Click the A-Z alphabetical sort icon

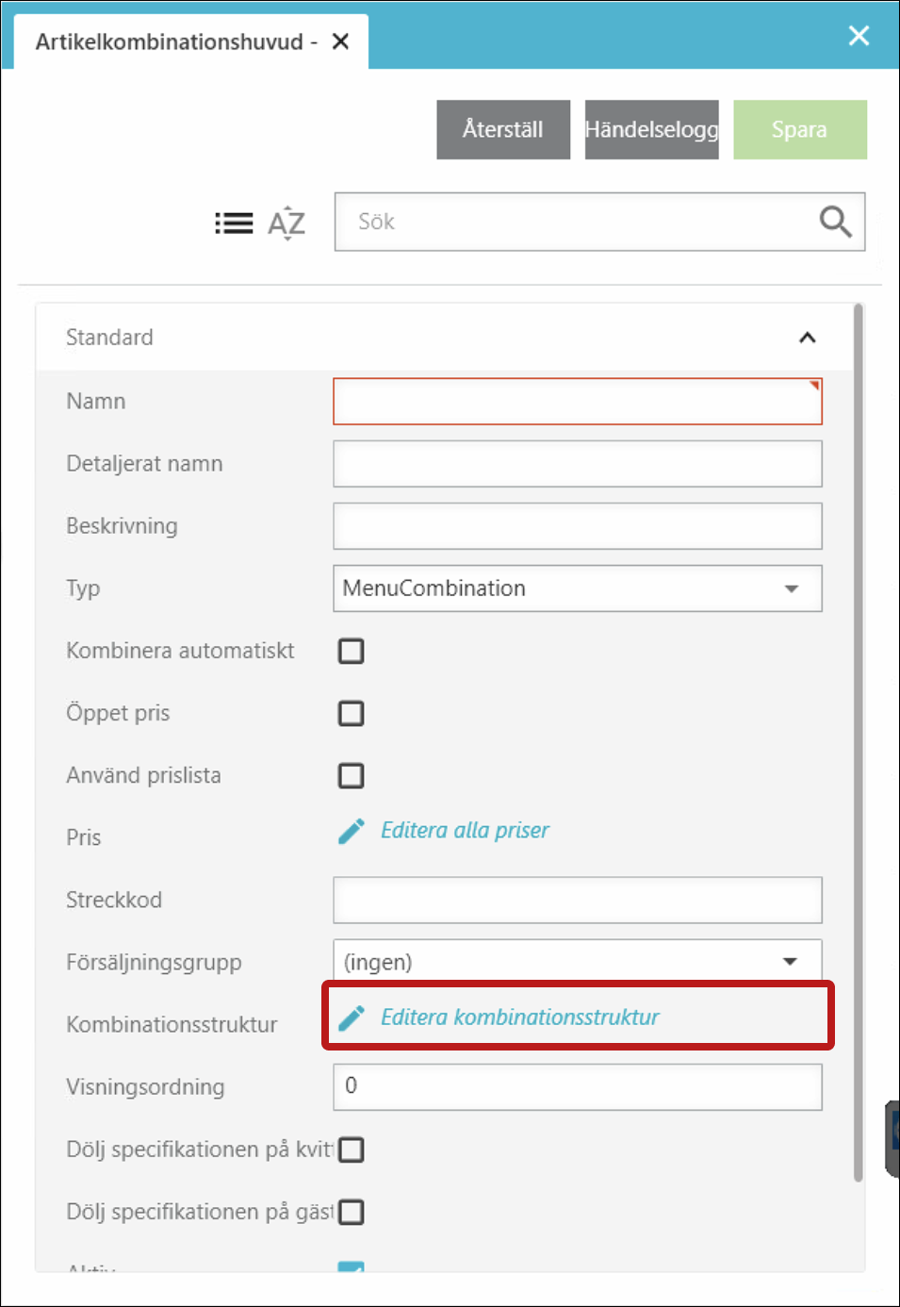(286, 223)
